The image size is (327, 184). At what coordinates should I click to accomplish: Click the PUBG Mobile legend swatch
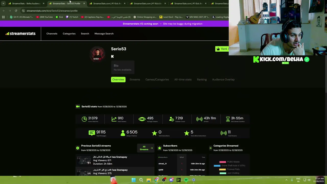click(x=223, y=162)
